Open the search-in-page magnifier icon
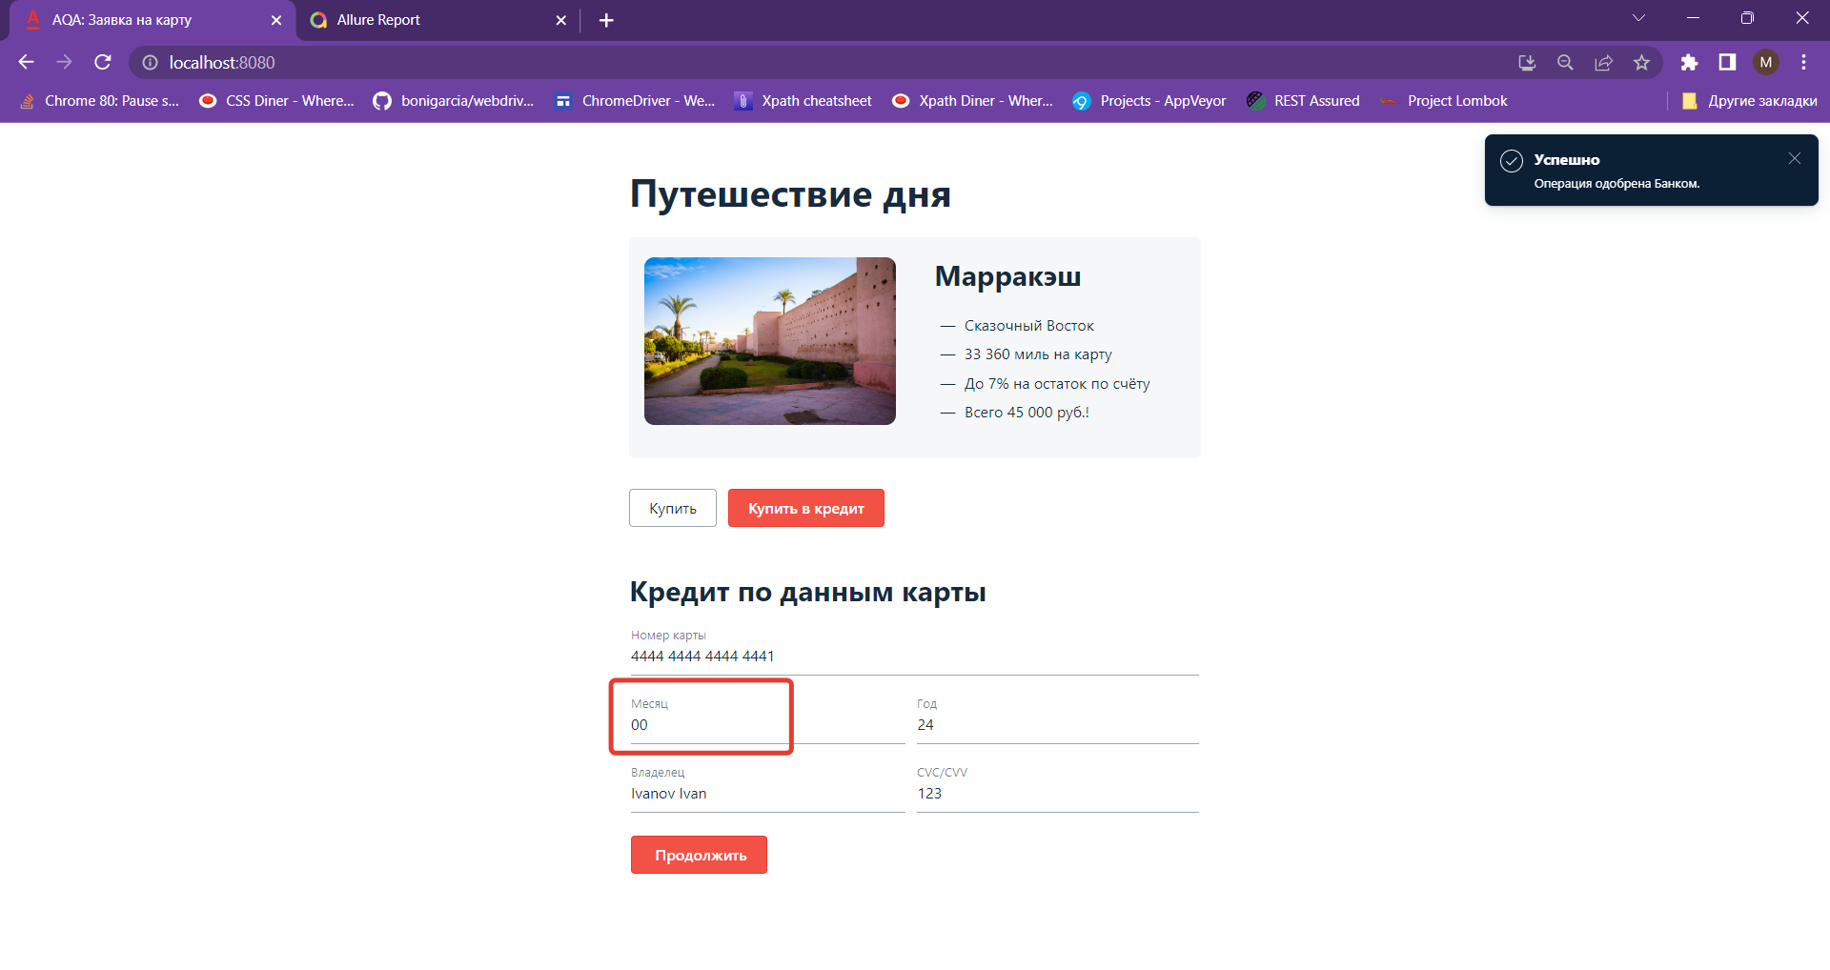The height and width of the screenshot is (970, 1830). click(x=1564, y=62)
